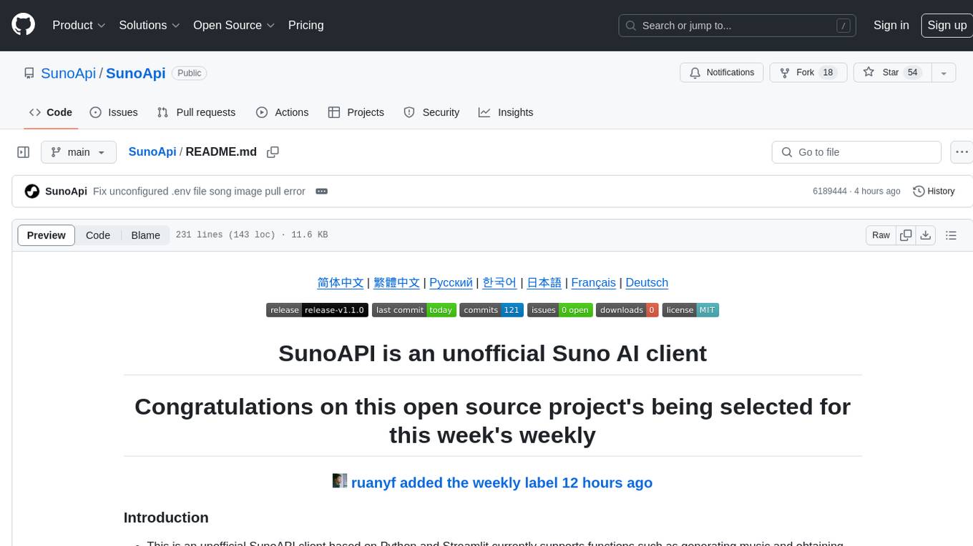Switch to the Projects tab

(356, 112)
